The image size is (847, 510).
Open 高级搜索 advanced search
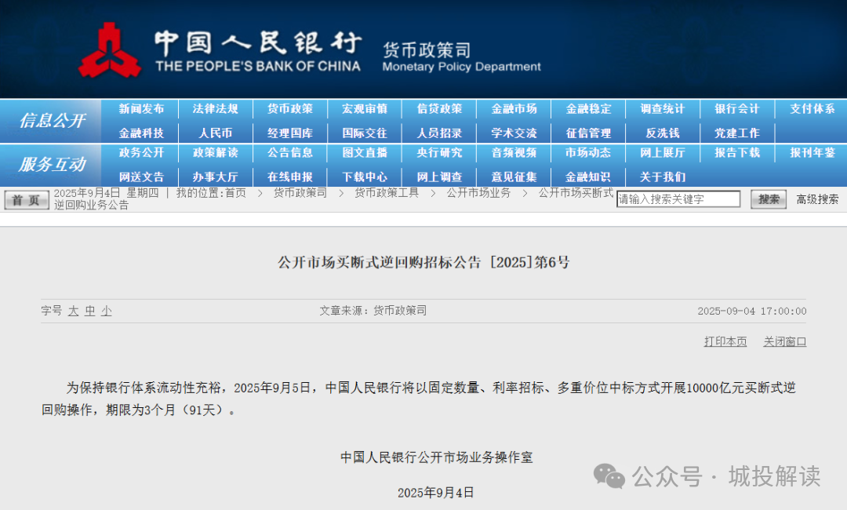pyautogui.click(x=817, y=199)
